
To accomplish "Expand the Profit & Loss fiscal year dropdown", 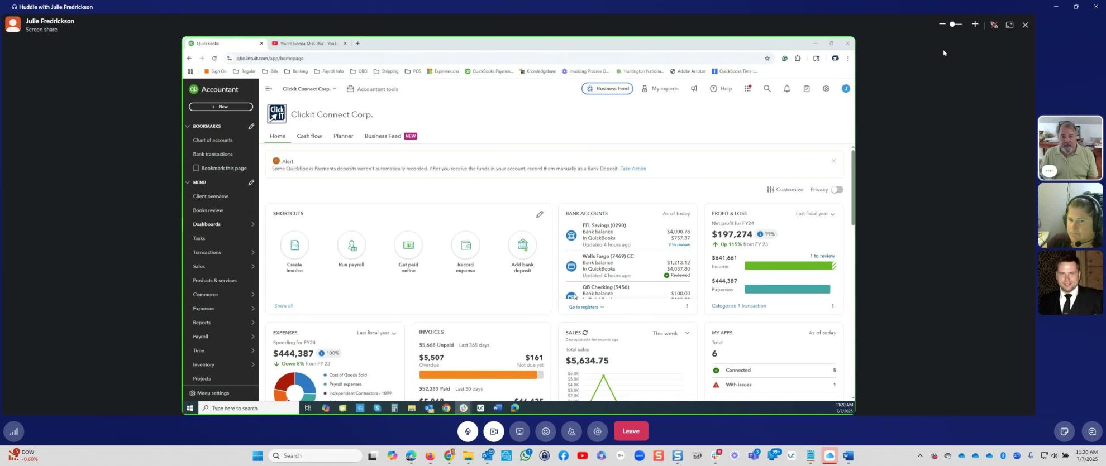I will pyautogui.click(x=815, y=214).
